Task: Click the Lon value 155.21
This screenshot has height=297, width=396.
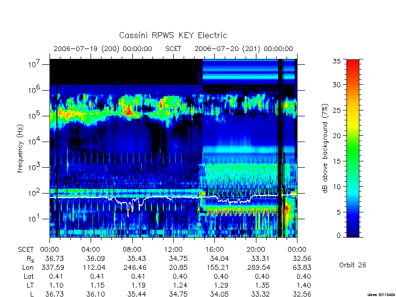Action: pyautogui.click(x=217, y=267)
